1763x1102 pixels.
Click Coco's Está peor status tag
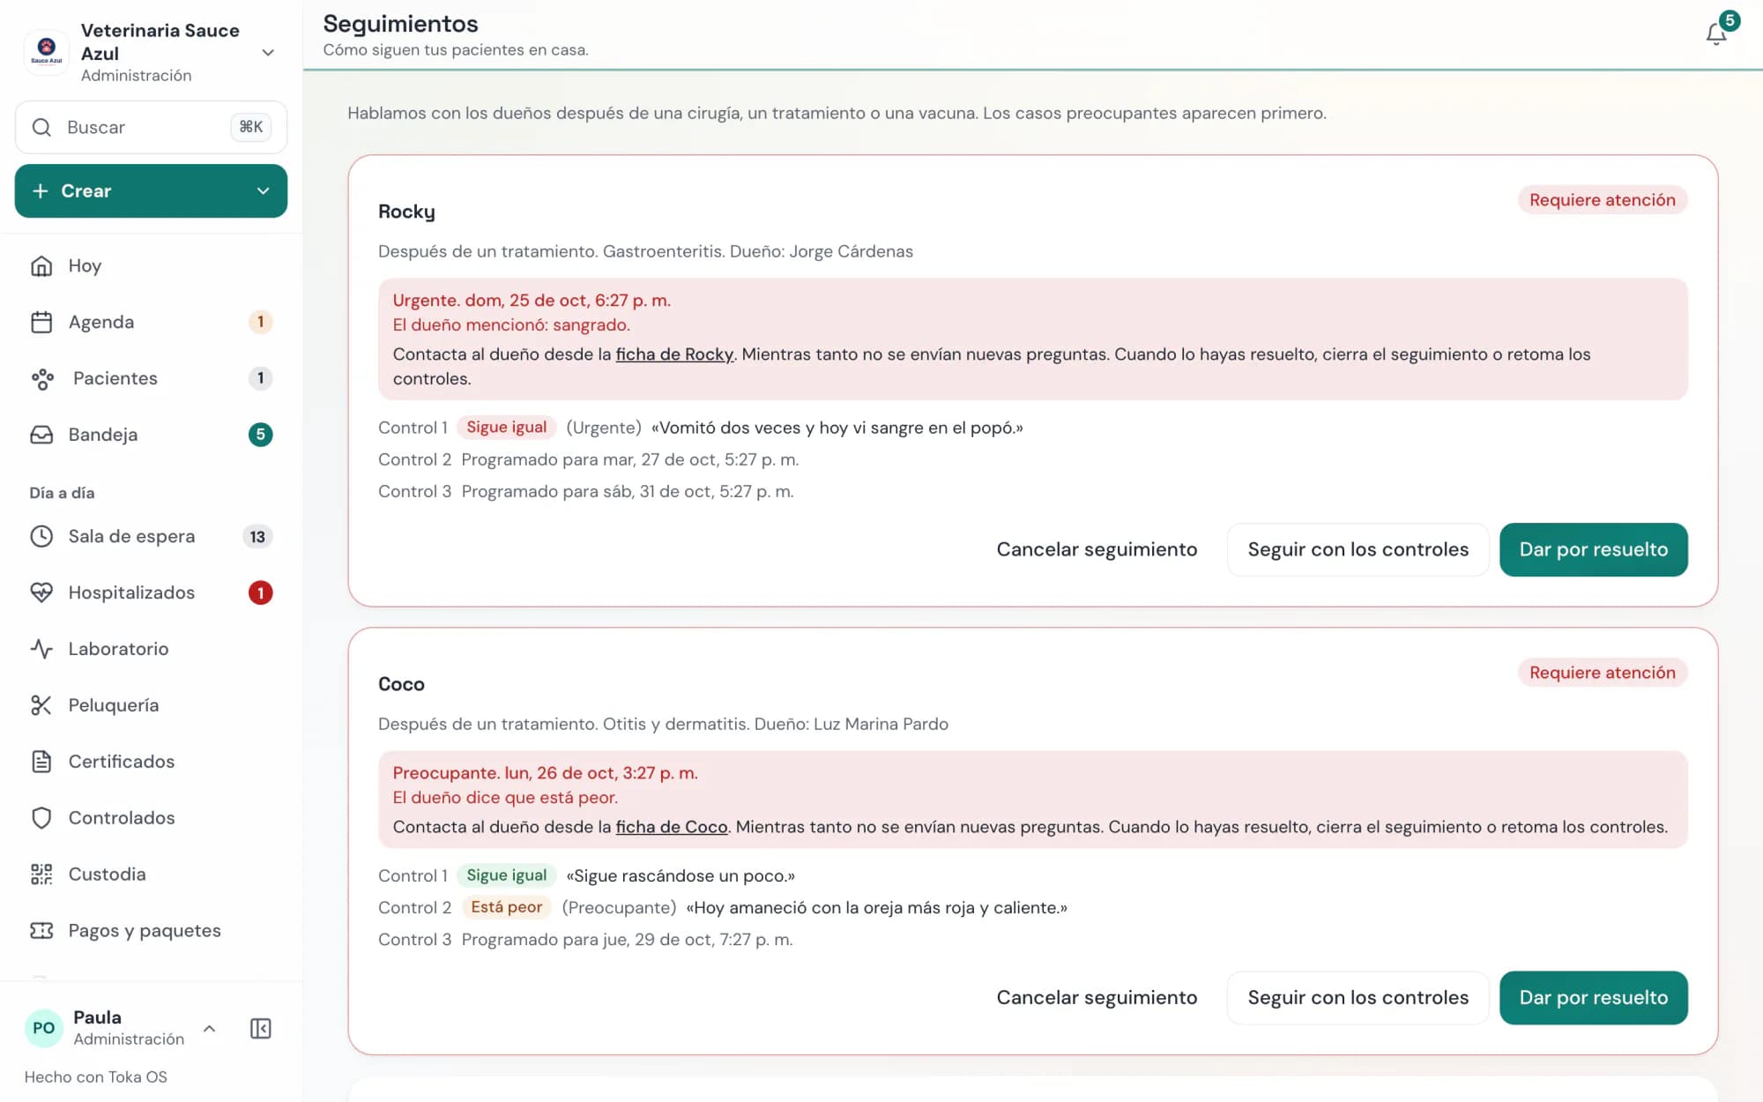tap(507, 907)
